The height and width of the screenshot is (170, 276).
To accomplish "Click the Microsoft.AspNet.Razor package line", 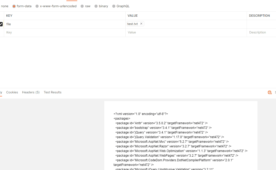I will 173,146.
